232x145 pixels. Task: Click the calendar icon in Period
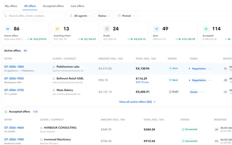(x=119, y=16)
